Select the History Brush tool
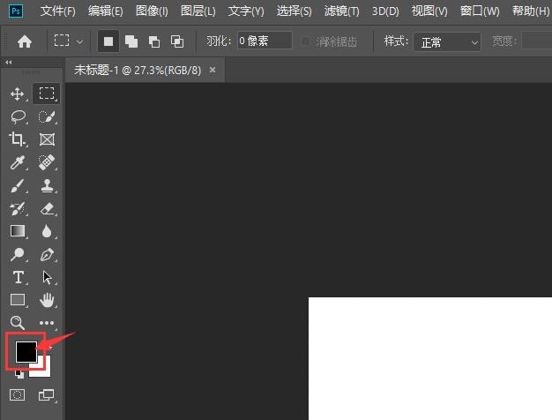Screen dimensions: 552x420 coord(18,208)
